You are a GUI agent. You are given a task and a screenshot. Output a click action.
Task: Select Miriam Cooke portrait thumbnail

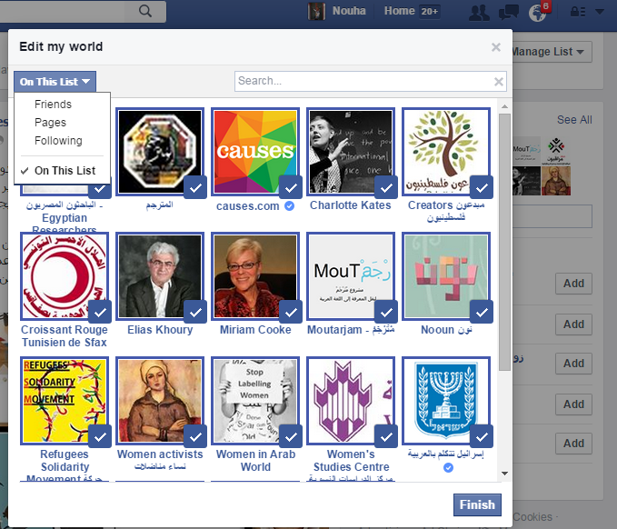pyautogui.click(x=255, y=276)
